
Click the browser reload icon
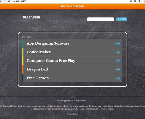(9, 1)
